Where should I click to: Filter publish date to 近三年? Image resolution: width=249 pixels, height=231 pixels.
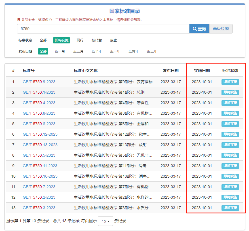[152, 51]
